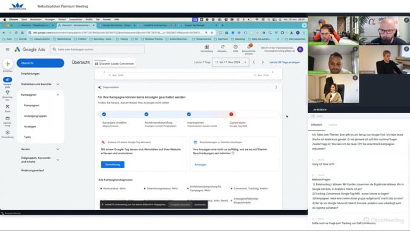Open the Google Ads hamburger main menu
Viewport: 410px width, 231px height.
click(8, 49)
